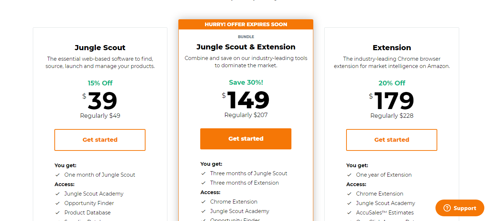
Task: Click Get started under Jungle Scout
Action: tap(100, 140)
